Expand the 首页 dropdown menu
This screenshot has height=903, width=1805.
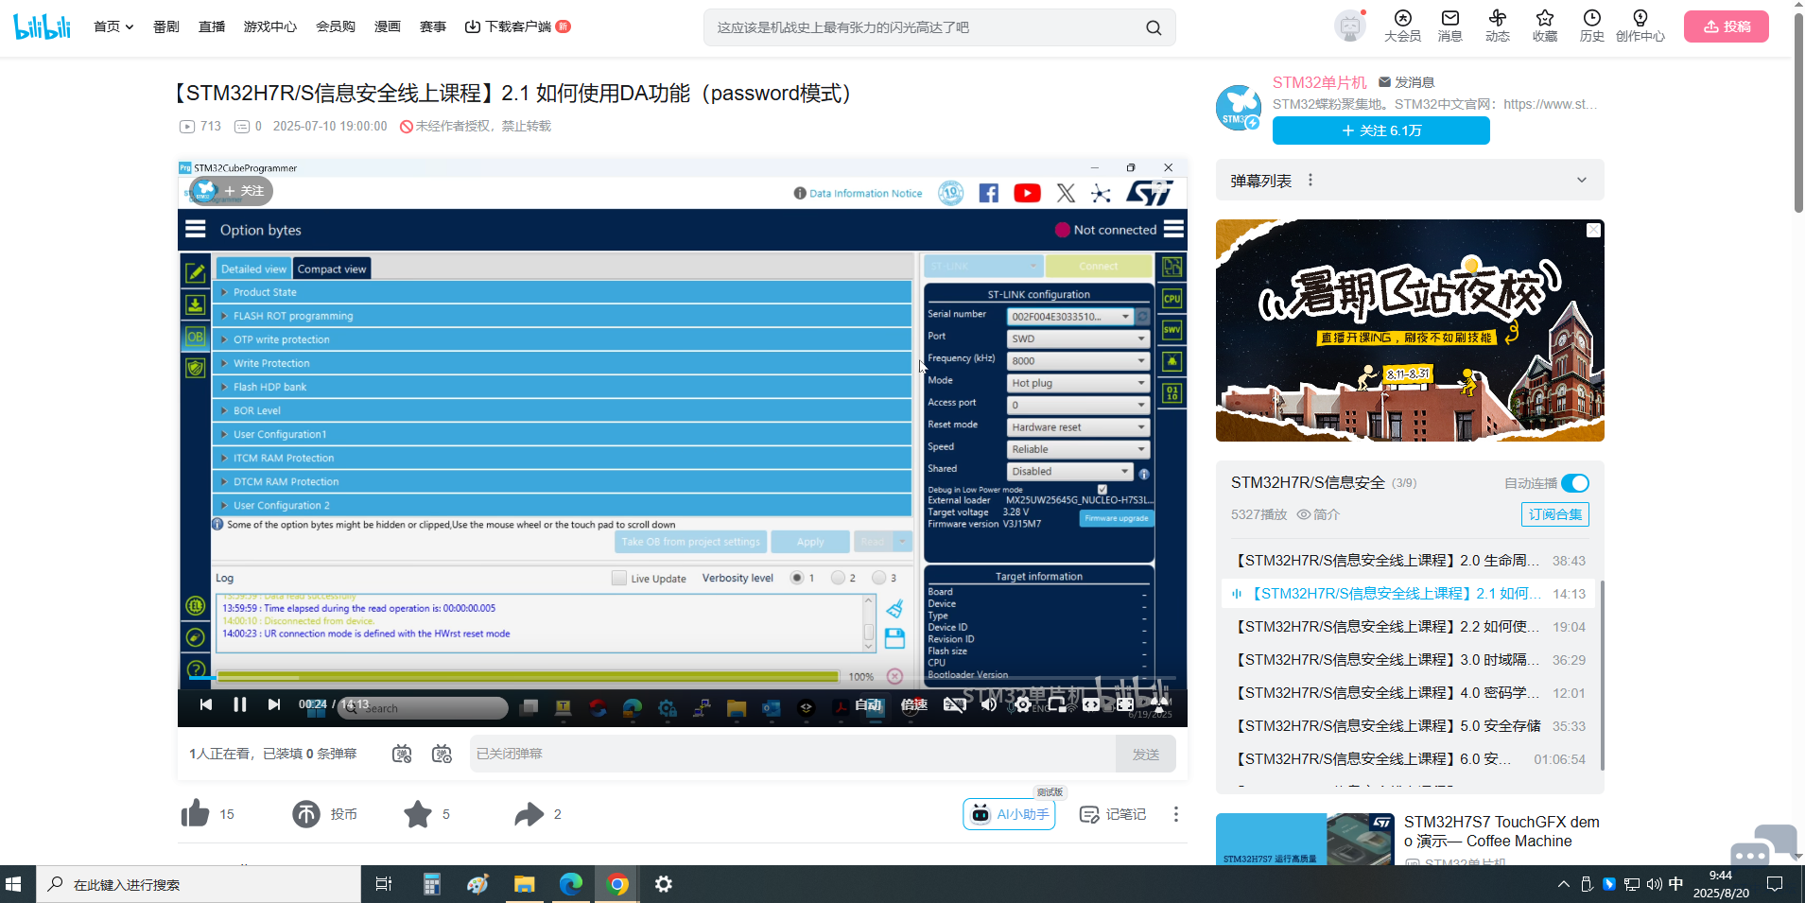(113, 26)
